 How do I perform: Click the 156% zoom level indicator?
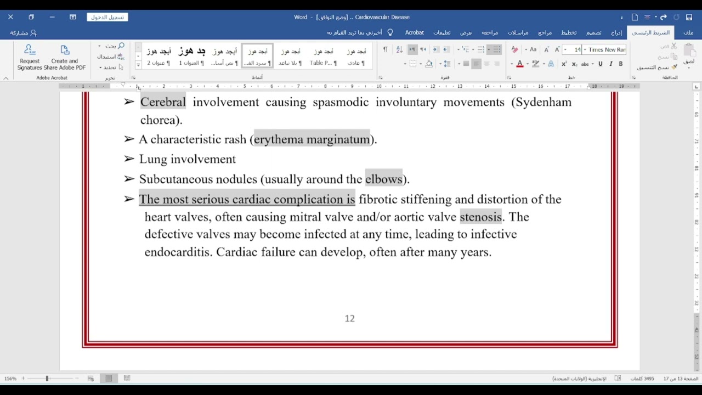coord(10,379)
